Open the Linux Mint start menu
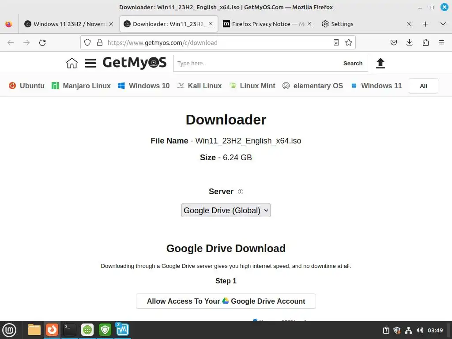The width and height of the screenshot is (452, 339). pos(9,330)
